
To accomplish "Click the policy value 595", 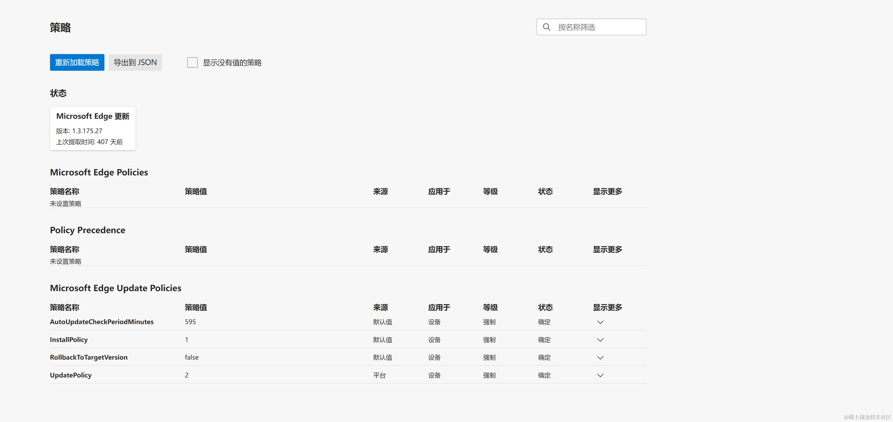I will 190,322.
